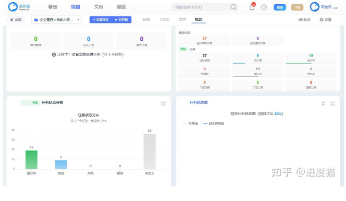Go back with the 返回 button

[x=16, y=20]
